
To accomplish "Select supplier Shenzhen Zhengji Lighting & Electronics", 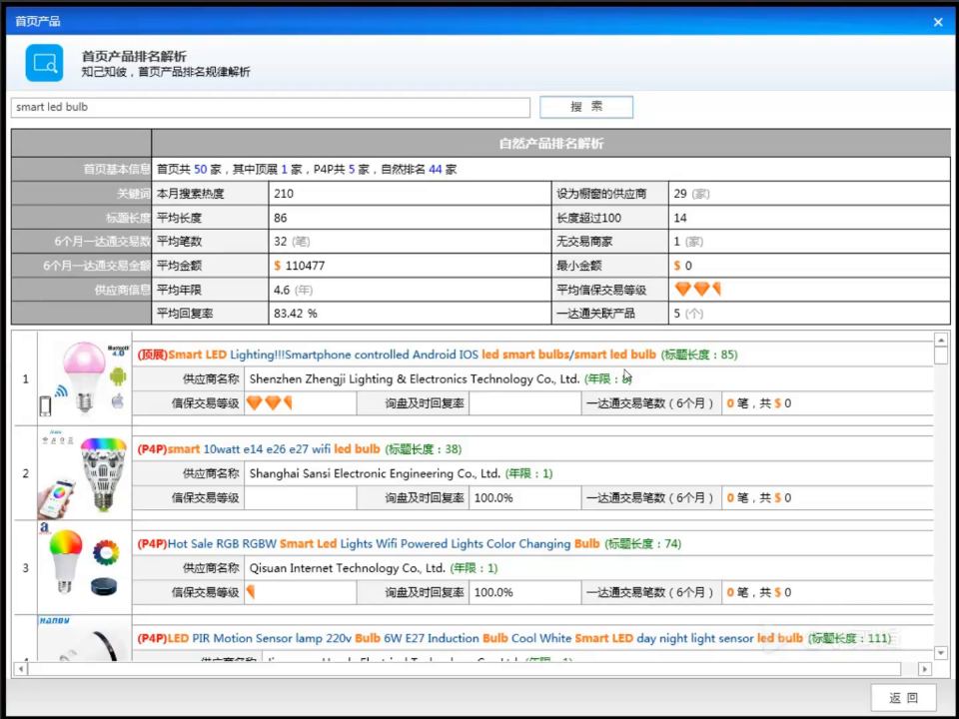I will coord(414,379).
